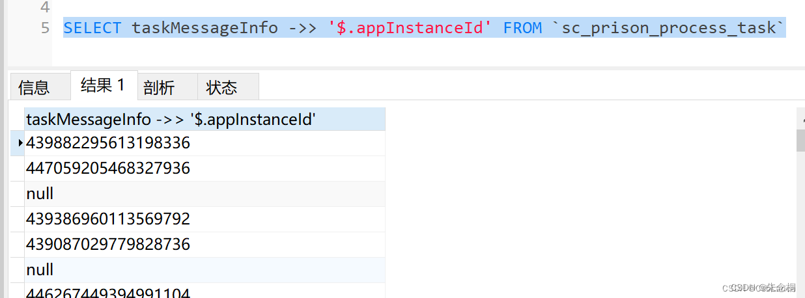Click line number 4 in editor gutter

tap(44, 8)
